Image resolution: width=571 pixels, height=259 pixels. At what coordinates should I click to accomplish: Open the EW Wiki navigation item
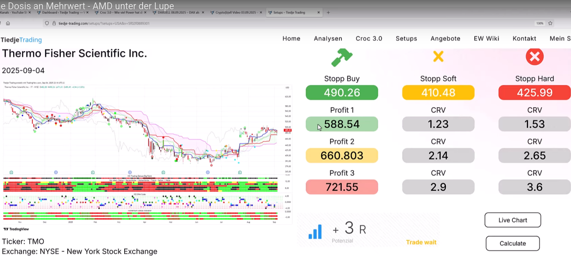(x=486, y=39)
